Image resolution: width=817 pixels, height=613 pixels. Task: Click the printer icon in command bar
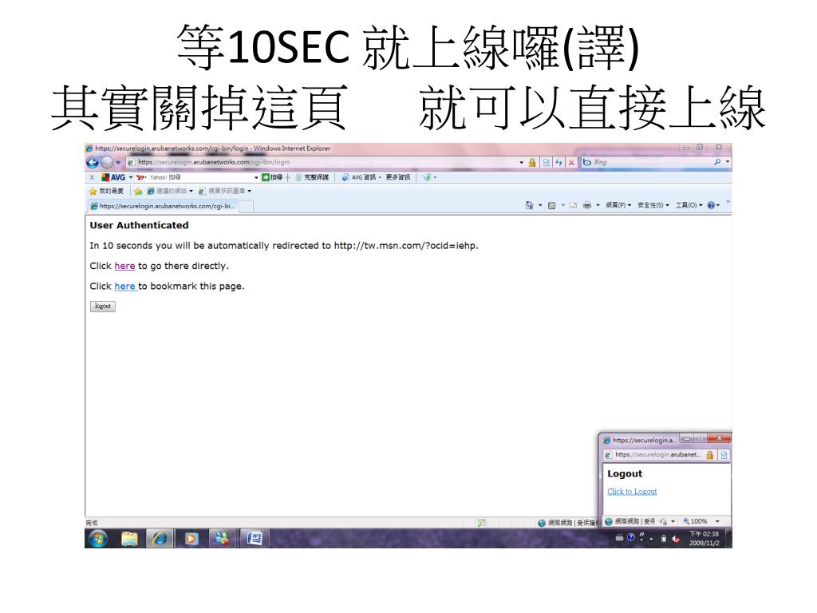586,205
